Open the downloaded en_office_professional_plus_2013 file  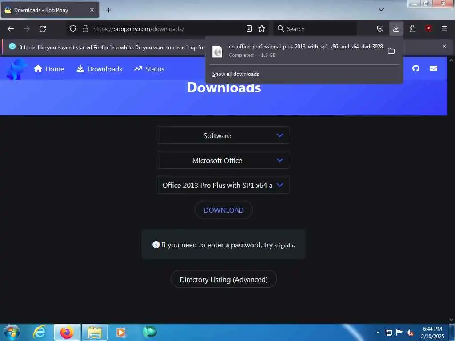pyautogui.click(x=297, y=51)
